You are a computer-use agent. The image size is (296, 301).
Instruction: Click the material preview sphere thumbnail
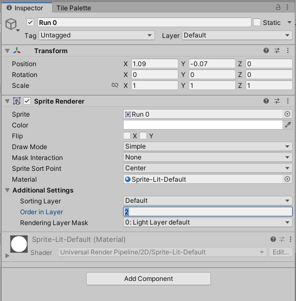(19, 244)
